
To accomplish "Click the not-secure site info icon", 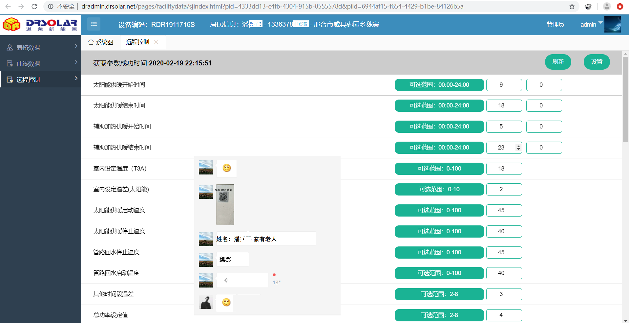I will (x=51, y=6).
